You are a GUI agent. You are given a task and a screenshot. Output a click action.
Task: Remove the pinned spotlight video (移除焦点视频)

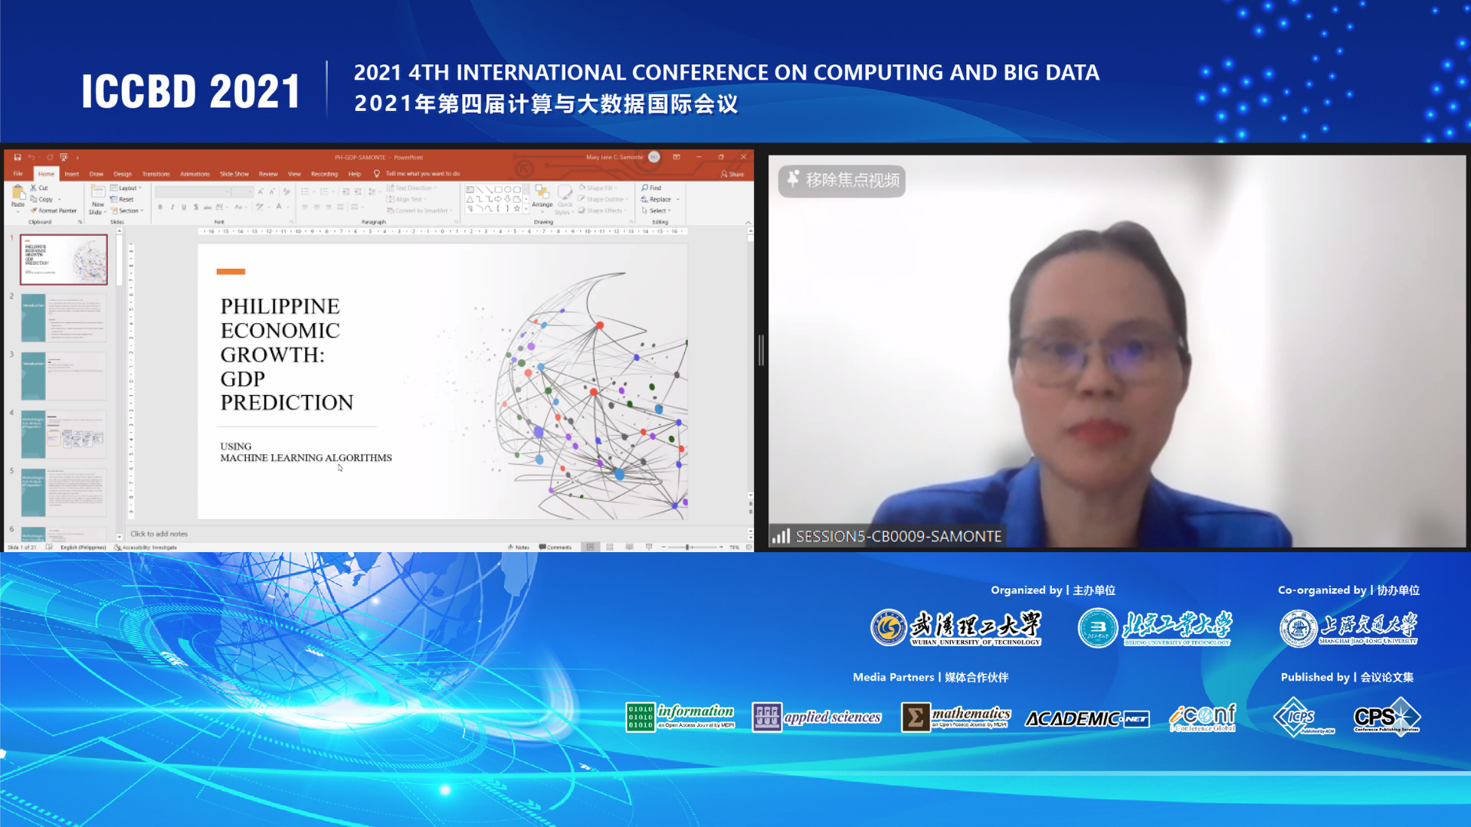click(842, 180)
